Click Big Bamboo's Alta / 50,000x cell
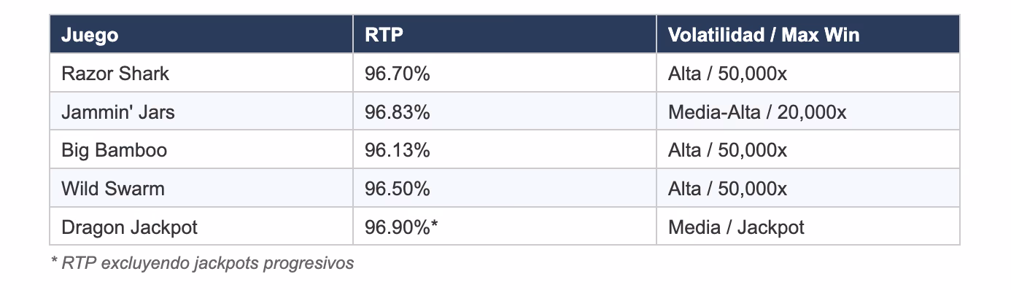The height and width of the screenshot is (290, 1011). pos(808,150)
